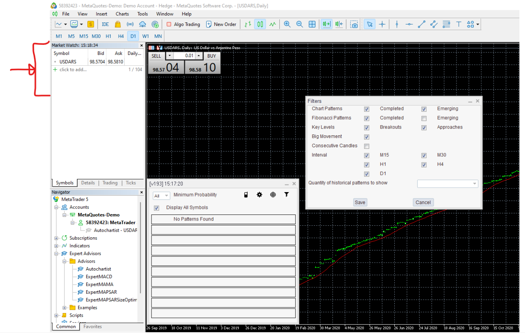Screen dimensions: 525x335
Task: Open the Market shopping bag icon
Action: [x=118, y=24]
